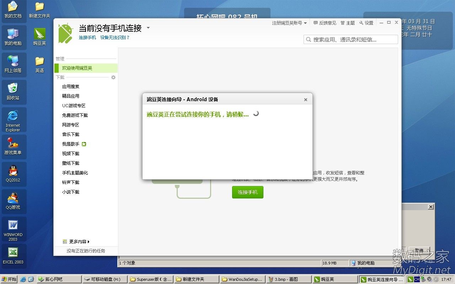This screenshot has width=455, height=284.
Task: Open 新建文件夹 folder on desktop
Action: pos(39,10)
